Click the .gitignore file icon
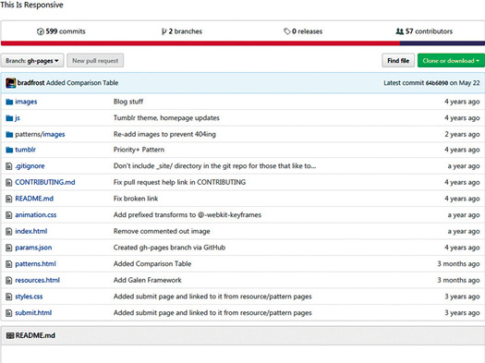The image size is (485, 363). tap(9, 166)
